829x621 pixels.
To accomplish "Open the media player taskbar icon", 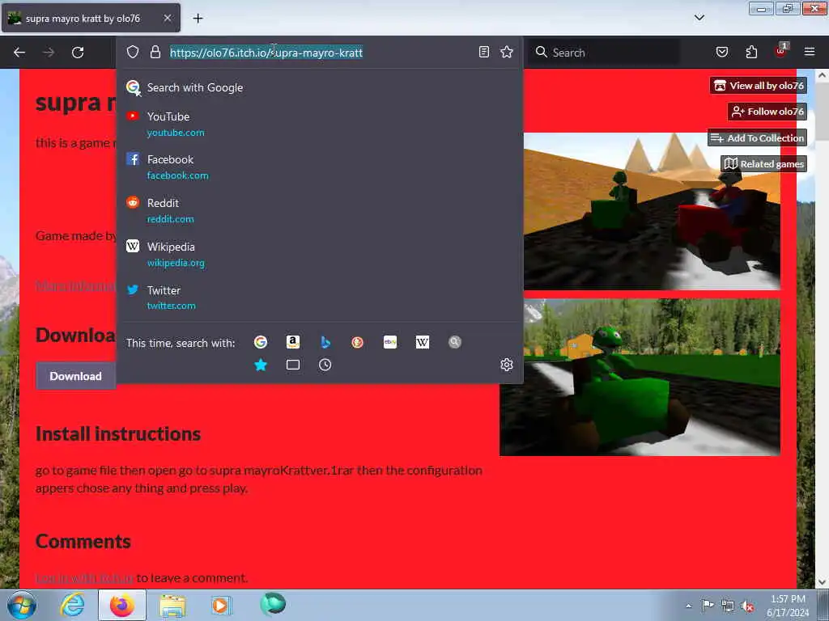I will [x=221, y=605].
